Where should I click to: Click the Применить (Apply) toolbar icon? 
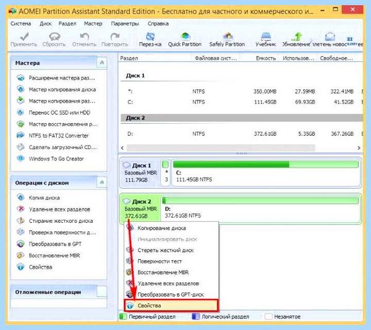point(24,40)
